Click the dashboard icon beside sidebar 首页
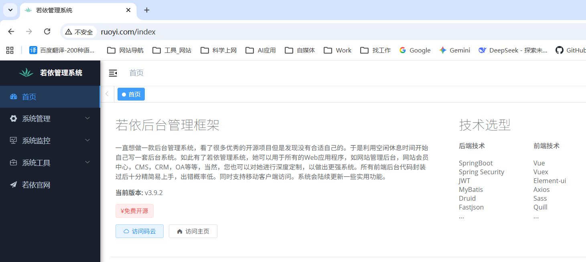 coord(14,97)
